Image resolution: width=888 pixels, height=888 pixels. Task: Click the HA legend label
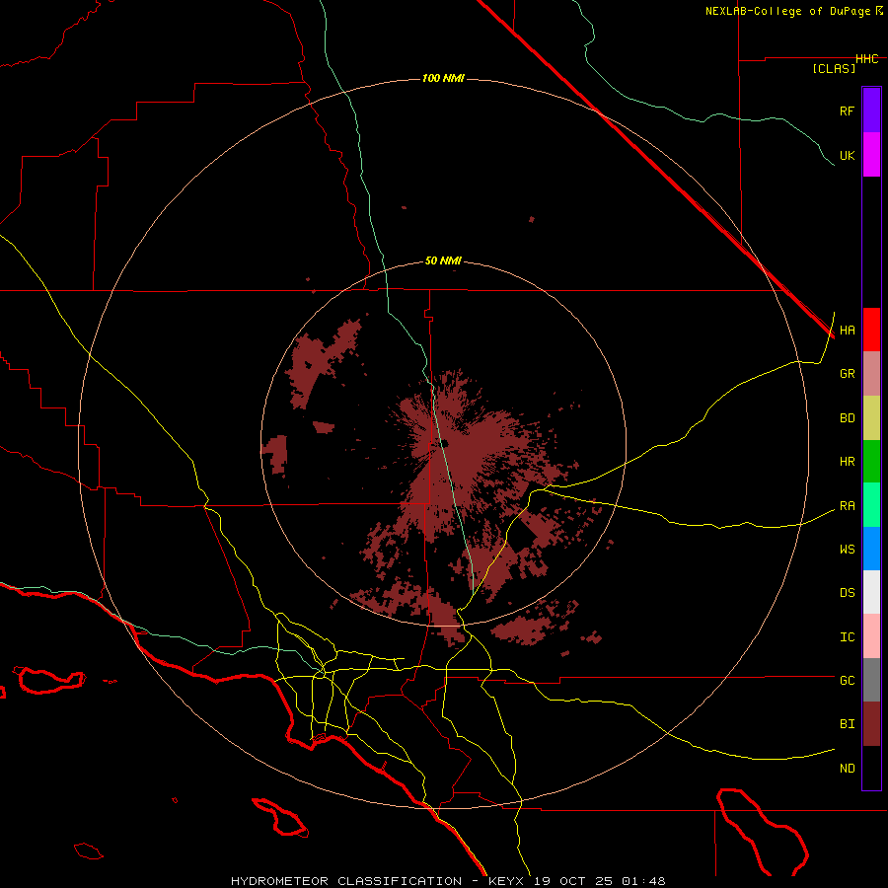tap(847, 331)
